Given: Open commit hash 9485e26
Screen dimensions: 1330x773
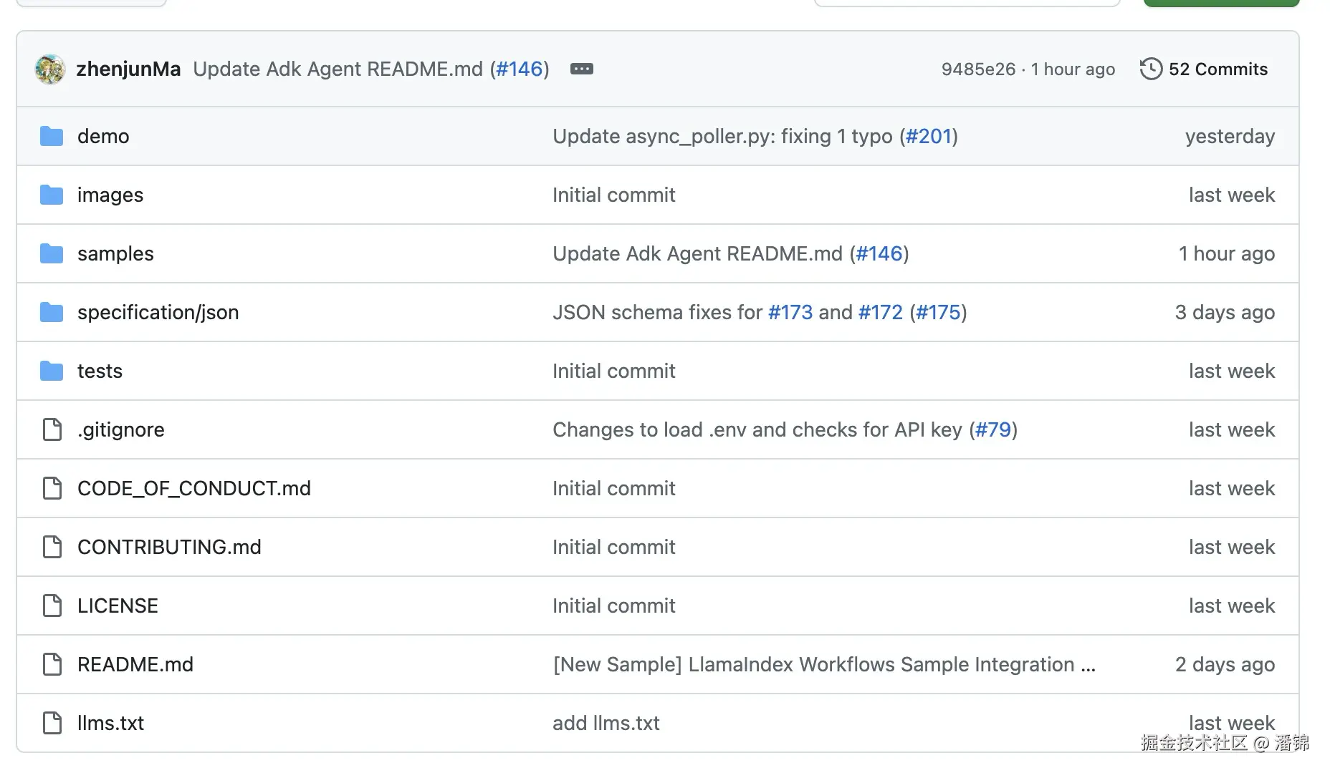Looking at the screenshot, I should 978,69.
